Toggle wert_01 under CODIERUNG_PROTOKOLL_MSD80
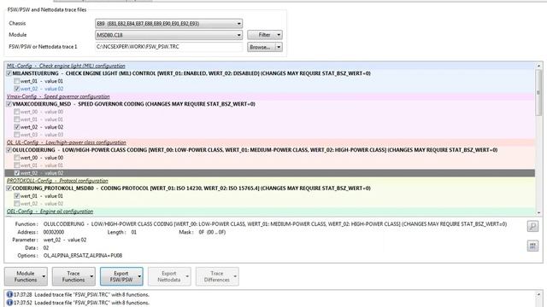This screenshot has height=307, width=547. tap(17, 196)
